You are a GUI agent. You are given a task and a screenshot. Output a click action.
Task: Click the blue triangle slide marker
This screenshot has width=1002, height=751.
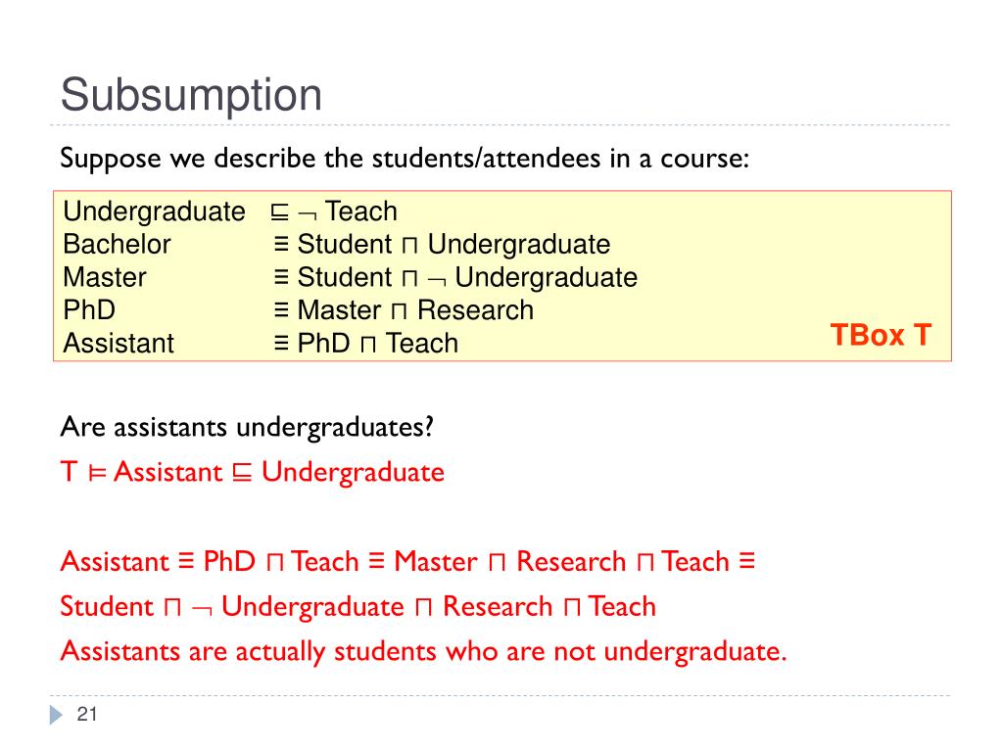(56, 715)
